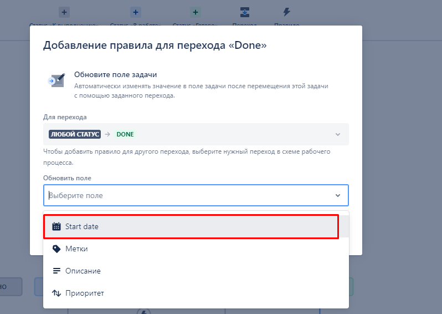
Task: Click the lines icon beside Описание
Action: click(x=56, y=271)
